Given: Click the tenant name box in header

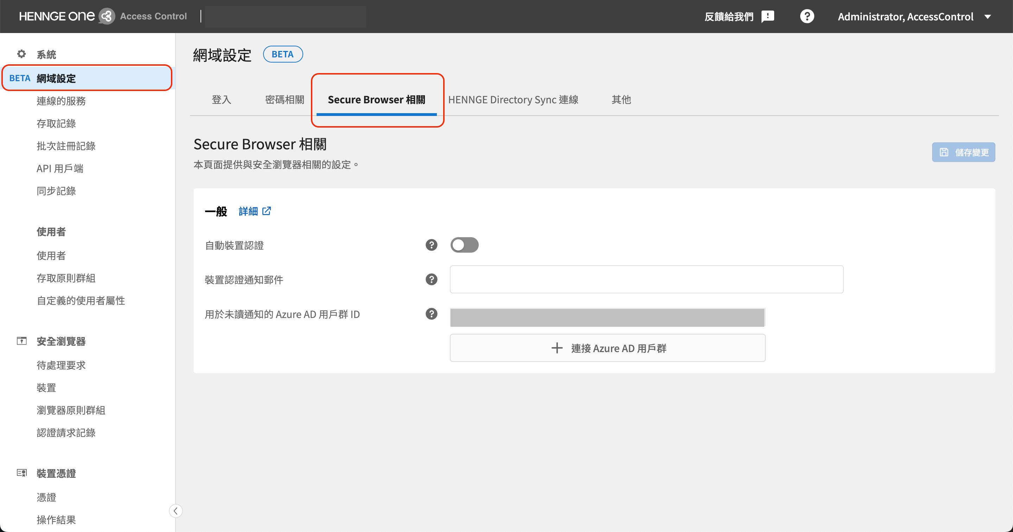Looking at the screenshot, I should pyautogui.click(x=285, y=17).
